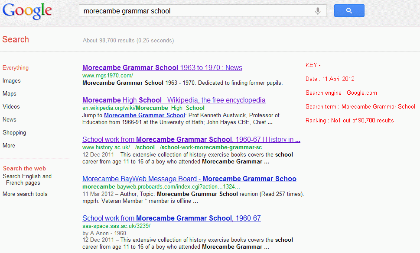This screenshot has height=253, width=420.
Task: Select Everything in left sidebar
Action: (16, 68)
